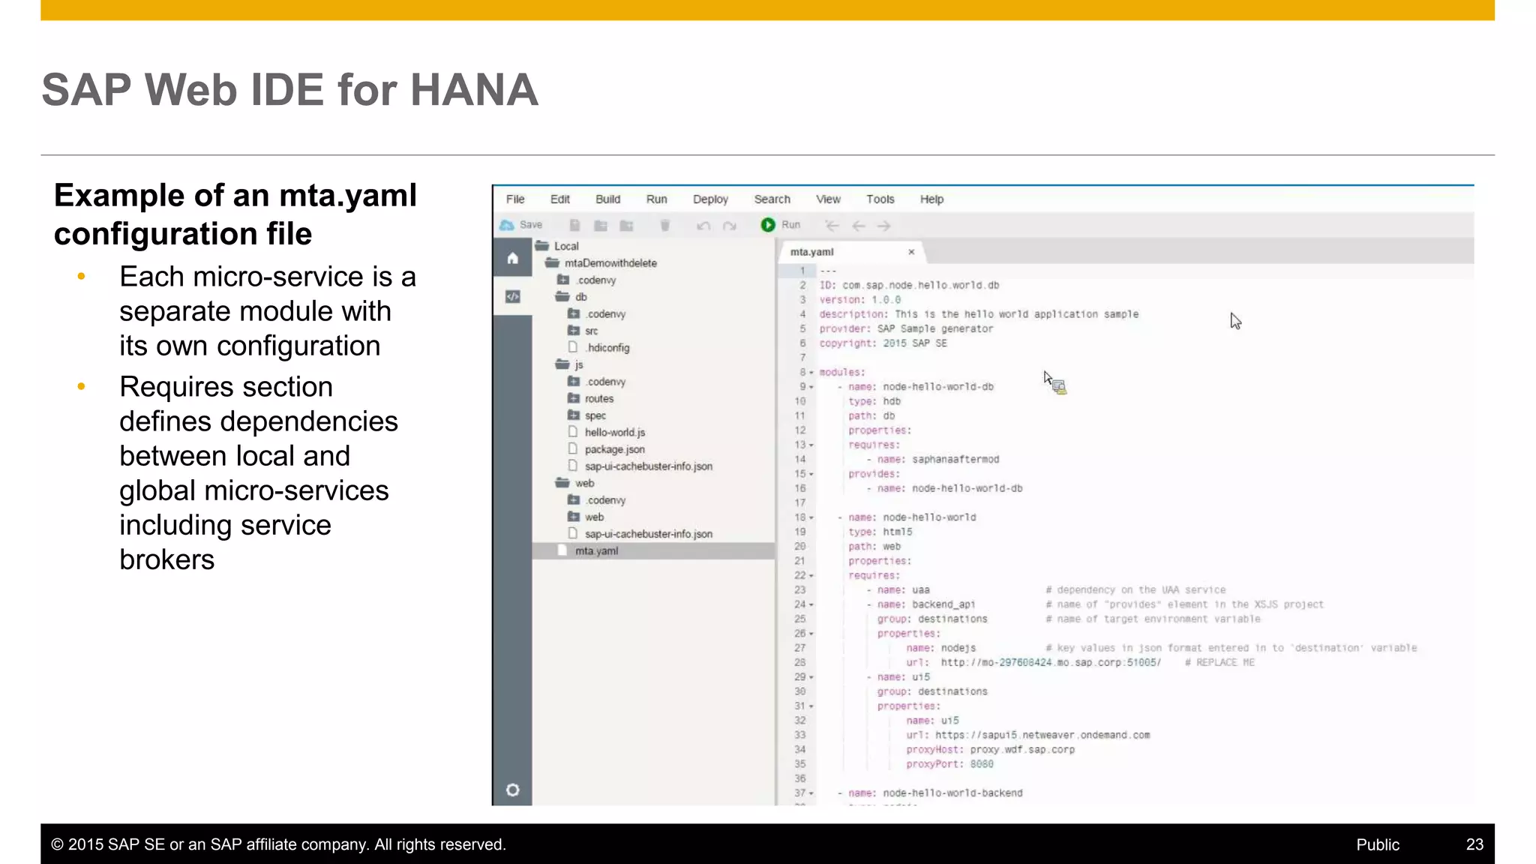The width and height of the screenshot is (1536, 864).
Task: Click the 'type: html5' line
Action: [880, 532]
